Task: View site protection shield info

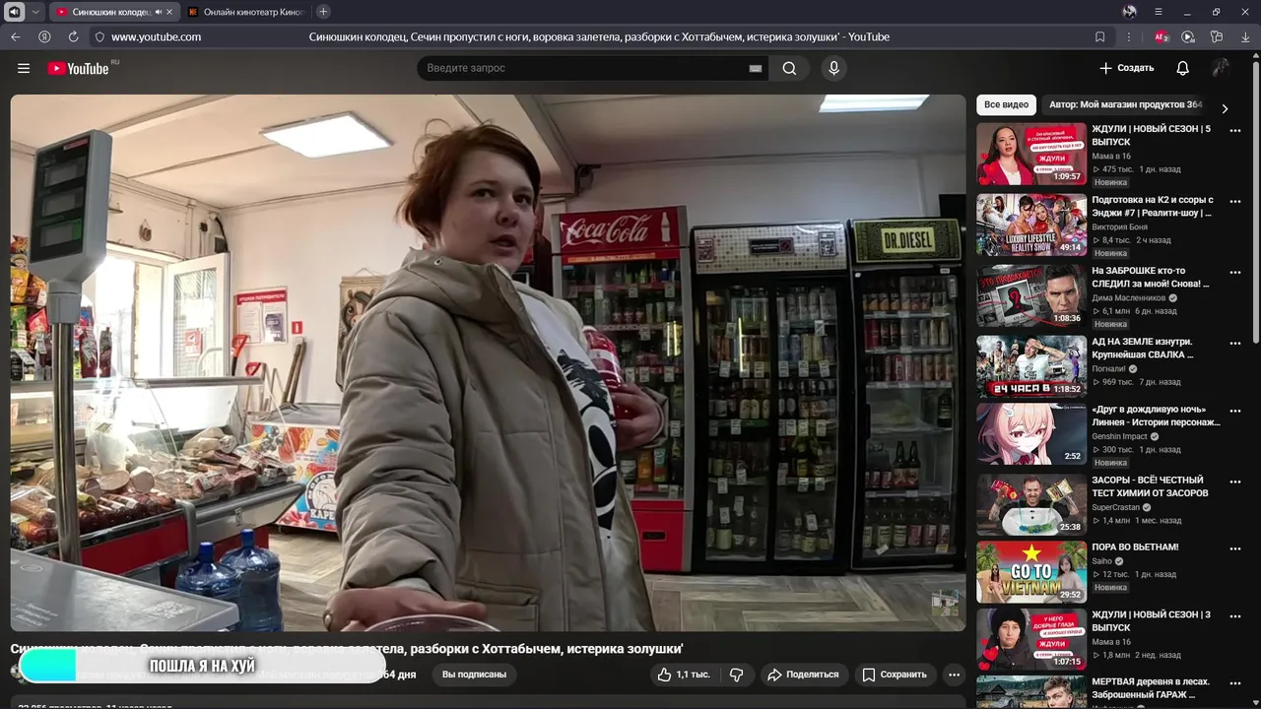Action: pyautogui.click(x=99, y=36)
